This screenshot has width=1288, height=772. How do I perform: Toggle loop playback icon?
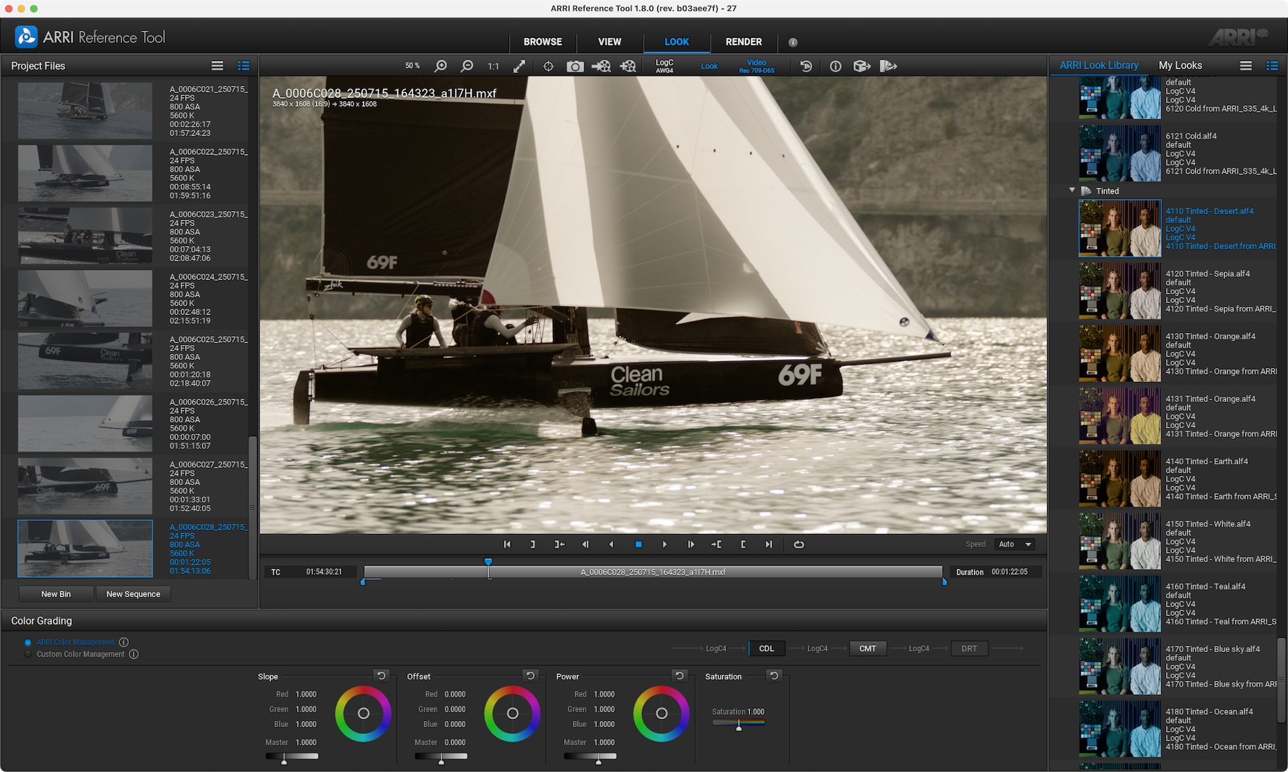tap(798, 544)
